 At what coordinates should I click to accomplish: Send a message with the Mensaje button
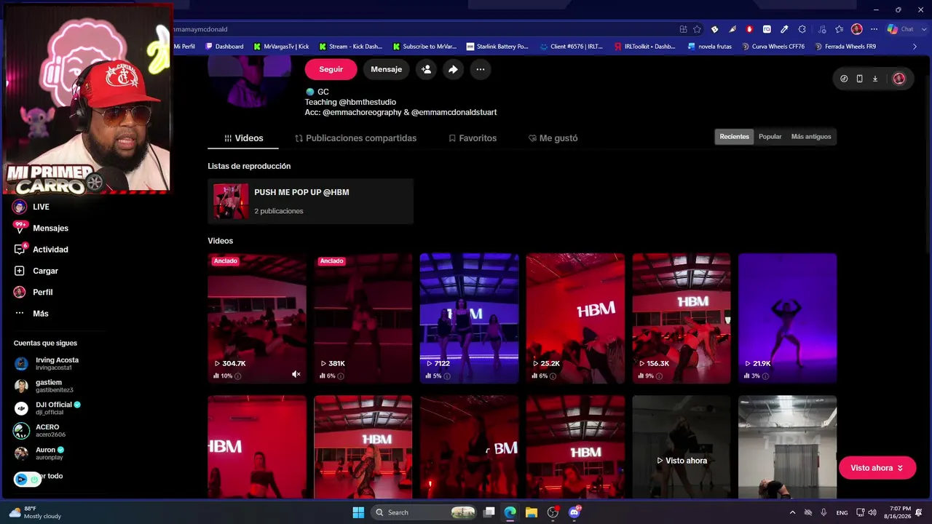point(386,69)
